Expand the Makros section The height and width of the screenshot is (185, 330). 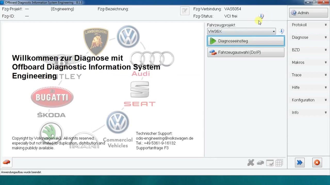tap(309, 62)
